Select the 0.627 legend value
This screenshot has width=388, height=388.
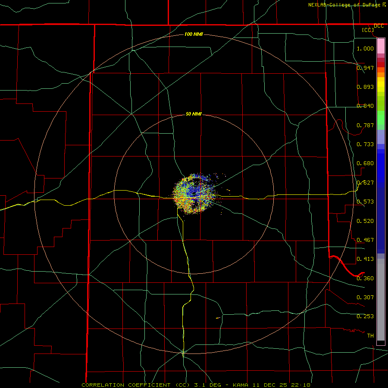365,183
